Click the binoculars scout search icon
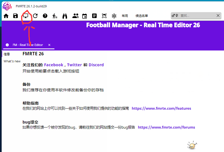Screen dimensions: 224x152 pos(65,16)
